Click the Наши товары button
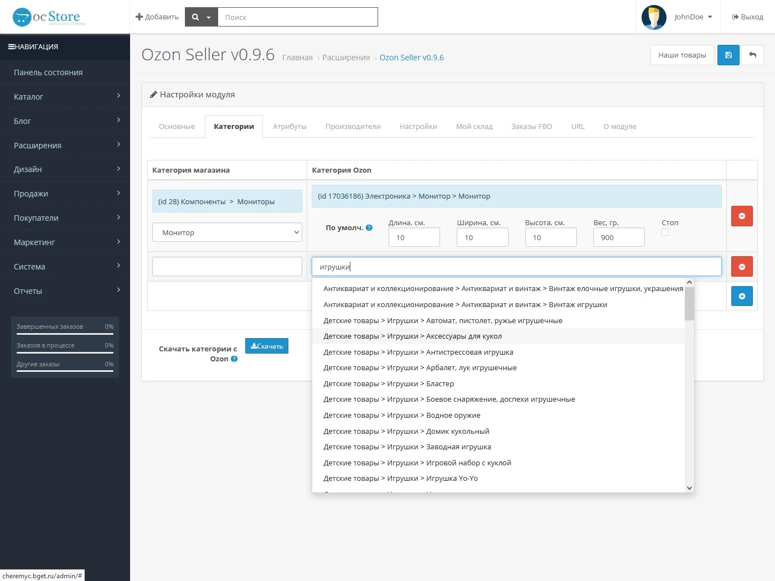 coord(682,55)
